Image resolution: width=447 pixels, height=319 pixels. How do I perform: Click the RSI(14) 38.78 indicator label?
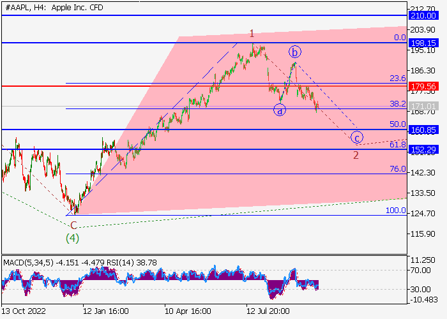(x=132, y=263)
